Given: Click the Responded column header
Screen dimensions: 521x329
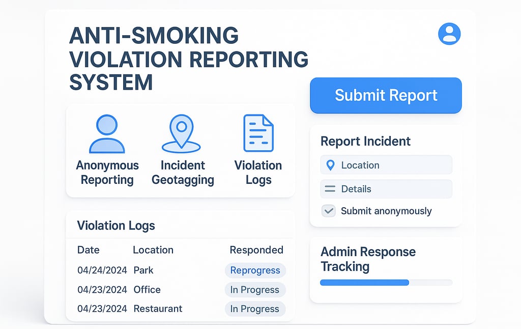Looking at the screenshot, I should (x=256, y=250).
